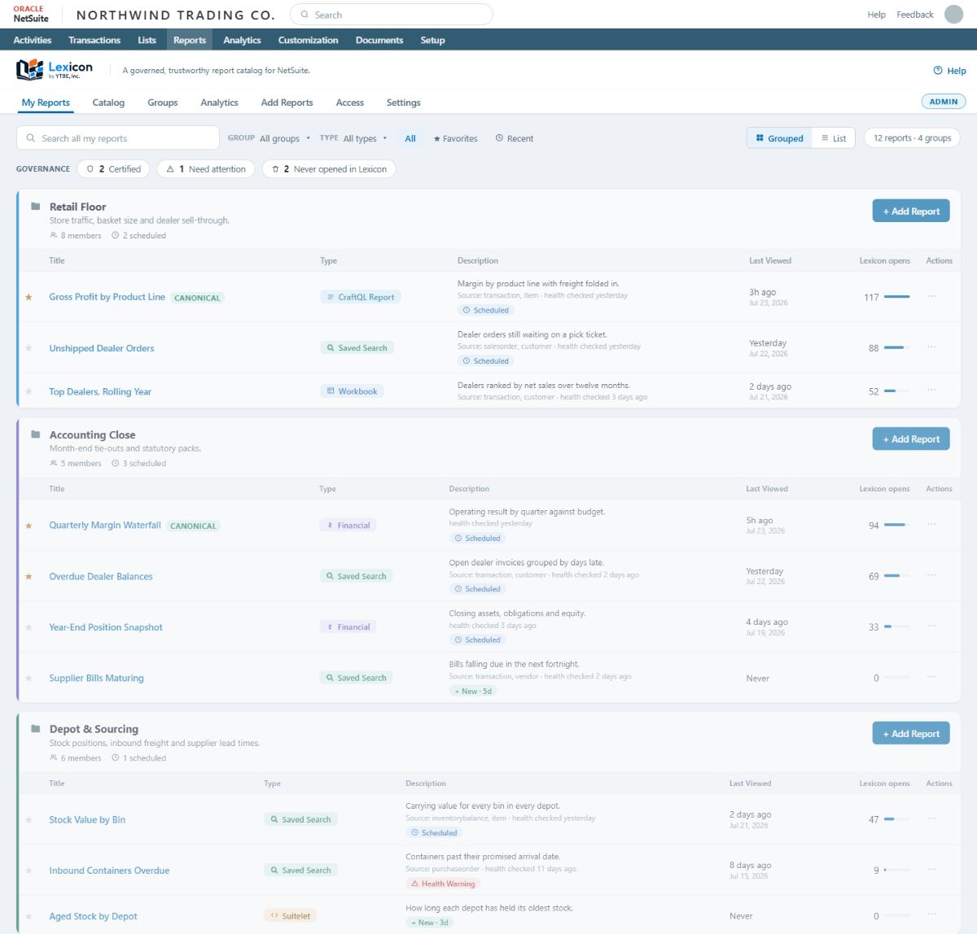Open the Activities menu

click(33, 40)
